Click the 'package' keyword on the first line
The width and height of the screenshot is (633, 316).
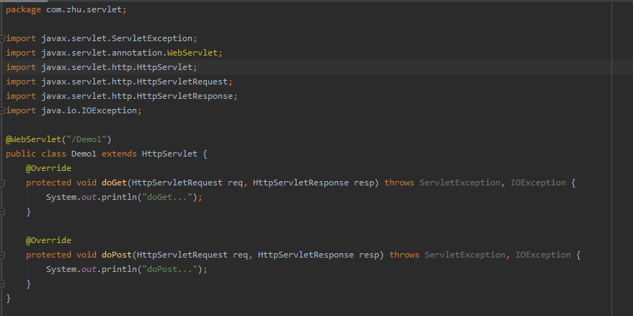click(x=23, y=9)
